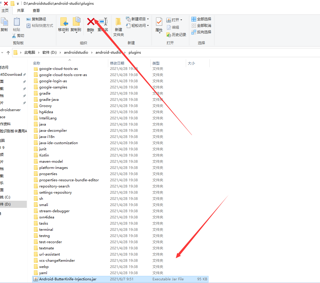Click Paste shortcut button
Screen dimensions: 320x283
40,26
